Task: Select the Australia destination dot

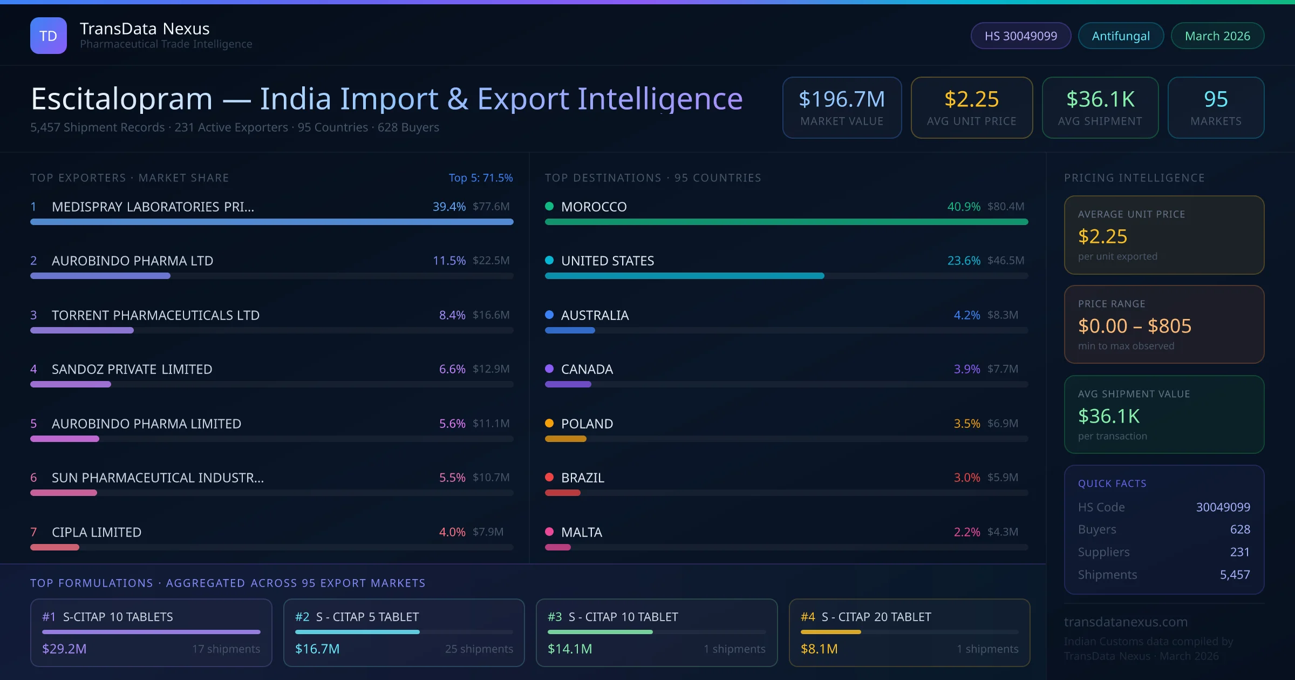Action: point(550,315)
